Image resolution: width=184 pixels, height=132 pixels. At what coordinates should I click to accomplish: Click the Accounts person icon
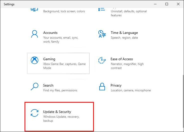34,34
